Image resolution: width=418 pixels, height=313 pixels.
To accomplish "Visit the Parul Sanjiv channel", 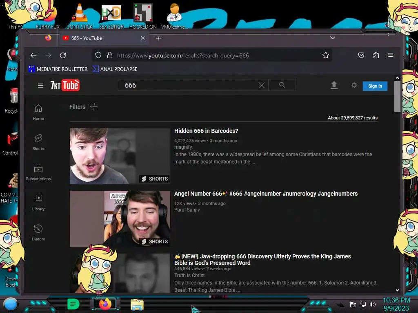I will [187, 210].
